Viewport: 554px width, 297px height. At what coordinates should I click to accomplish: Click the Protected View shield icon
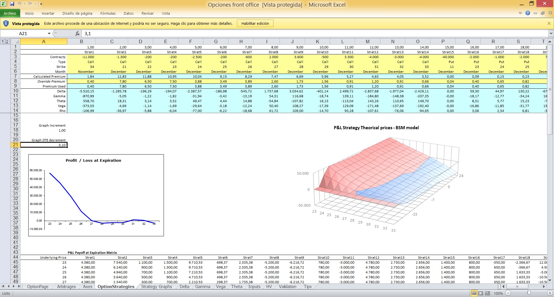pyautogui.click(x=6, y=23)
